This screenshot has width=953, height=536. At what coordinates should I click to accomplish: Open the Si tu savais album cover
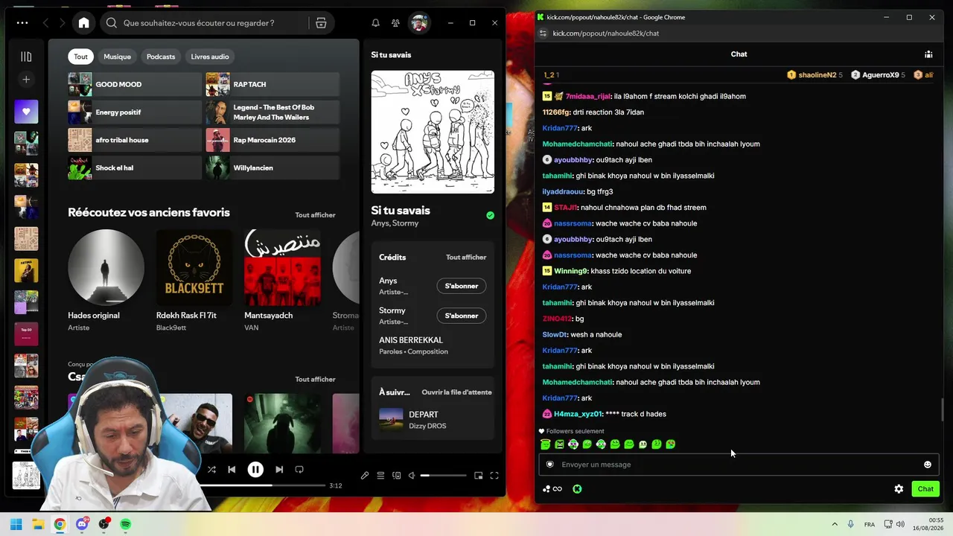433,132
